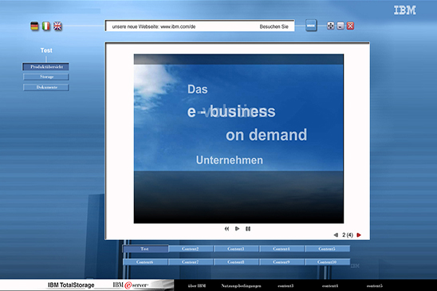Click the IBM TotalStorage logo
The image size is (437, 291).
coord(71,285)
